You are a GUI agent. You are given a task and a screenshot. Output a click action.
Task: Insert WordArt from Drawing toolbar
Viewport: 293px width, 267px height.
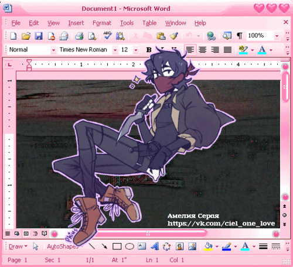155,246
